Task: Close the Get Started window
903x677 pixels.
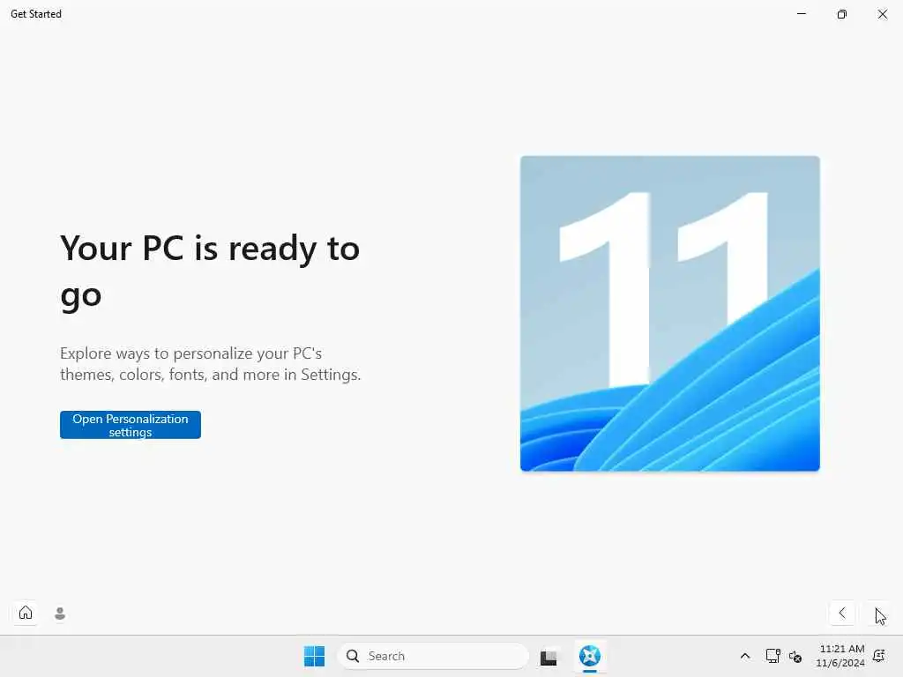Action: (x=882, y=14)
